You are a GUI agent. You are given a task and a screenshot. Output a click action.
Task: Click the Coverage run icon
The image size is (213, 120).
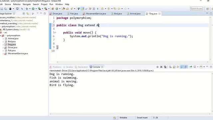(x=39, y=9)
